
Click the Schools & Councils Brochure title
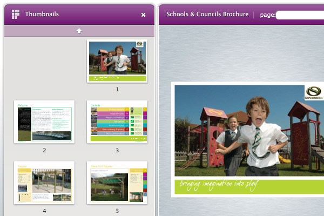click(x=207, y=14)
